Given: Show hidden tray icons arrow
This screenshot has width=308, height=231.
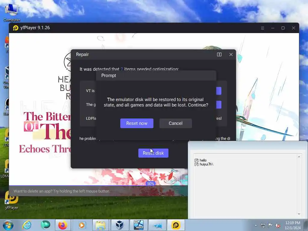Looking at the screenshot, I should [256, 225].
